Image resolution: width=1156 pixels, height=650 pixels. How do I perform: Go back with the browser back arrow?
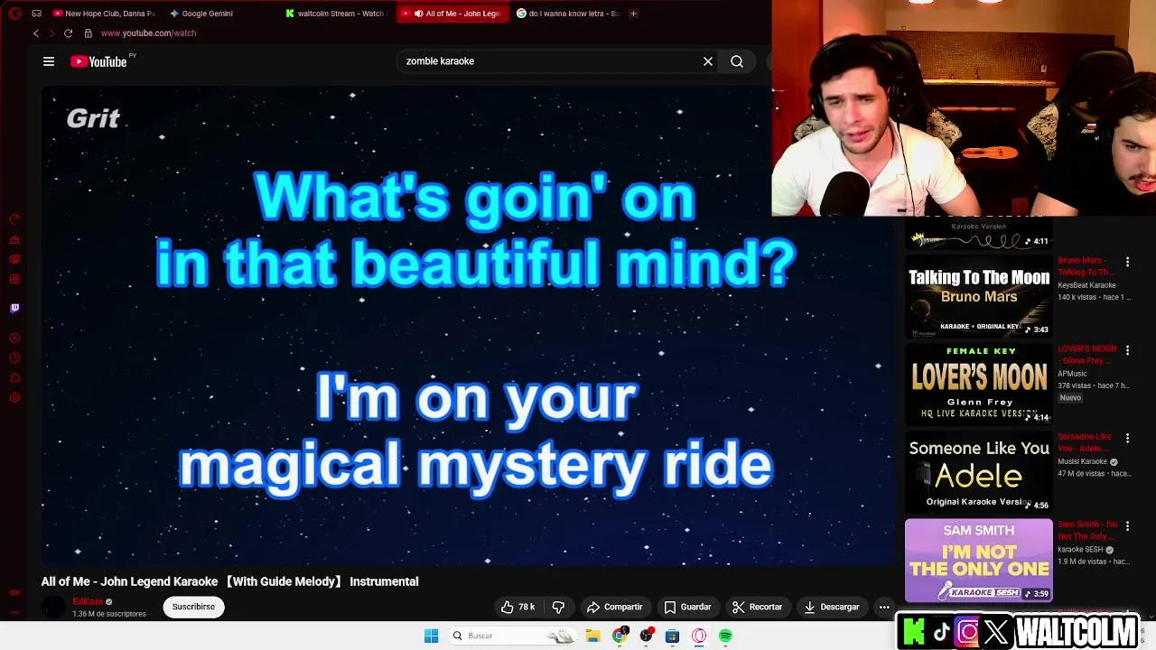click(x=36, y=33)
